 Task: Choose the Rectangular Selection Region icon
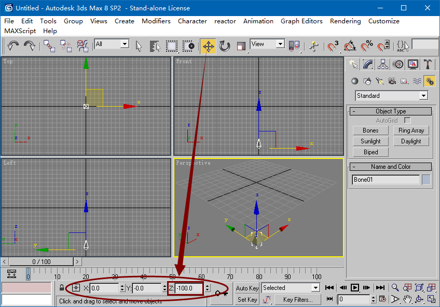(171, 46)
